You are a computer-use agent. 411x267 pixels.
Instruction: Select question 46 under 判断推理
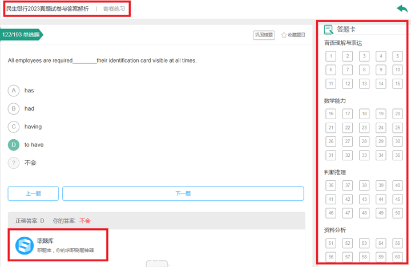click(331, 213)
